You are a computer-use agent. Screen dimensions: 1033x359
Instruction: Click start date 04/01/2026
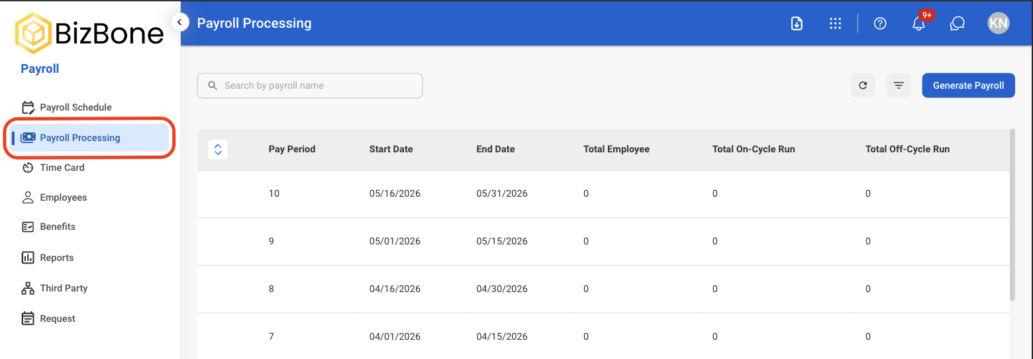pyautogui.click(x=395, y=336)
